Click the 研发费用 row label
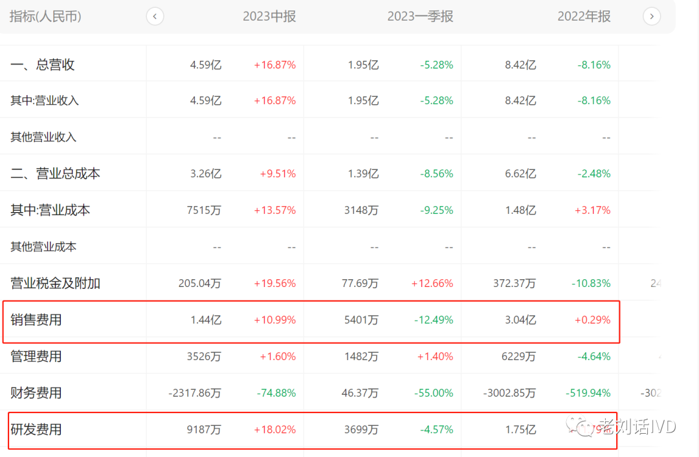 pyautogui.click(x=36, y=429)
